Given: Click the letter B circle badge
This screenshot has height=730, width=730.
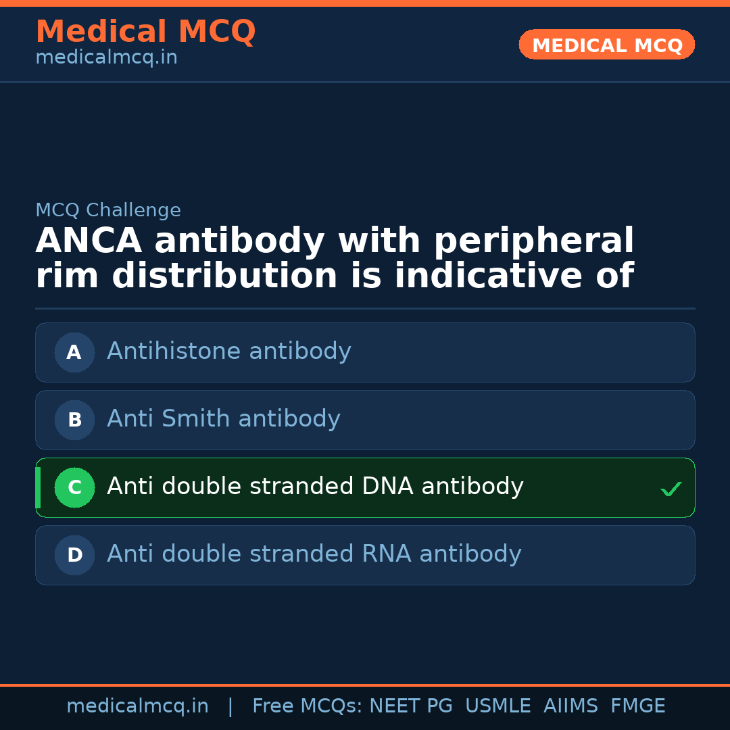Looking at the screenshot, I should [x=74, y=420].
